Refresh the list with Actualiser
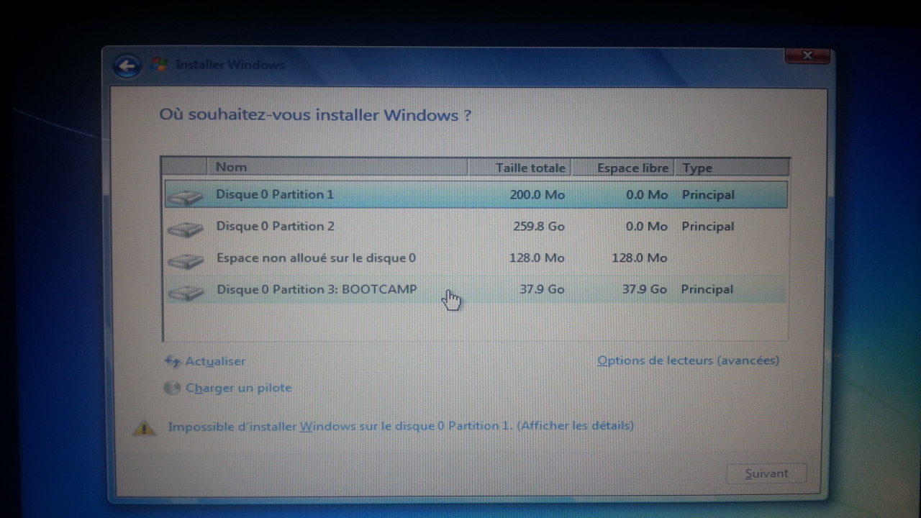Viewport: 921px width, 518px height. [x=215, y=361]
